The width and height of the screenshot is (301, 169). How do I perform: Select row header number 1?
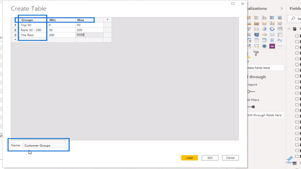15,25
